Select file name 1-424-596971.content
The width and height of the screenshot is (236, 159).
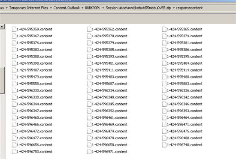point(109,152)
